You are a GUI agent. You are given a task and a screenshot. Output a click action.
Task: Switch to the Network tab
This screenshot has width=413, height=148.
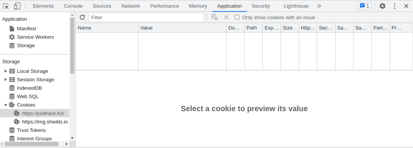click(131, 6)
